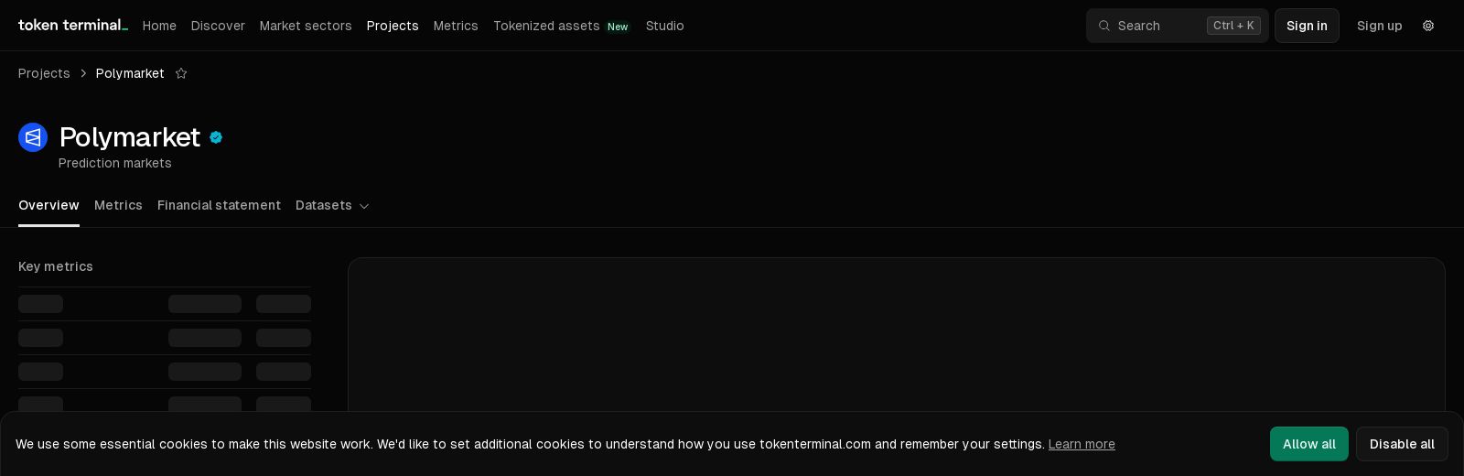Click the Polymarket project logo icon
The height and width of the screenshot is (476, 1464).
(x=33, y=137)
